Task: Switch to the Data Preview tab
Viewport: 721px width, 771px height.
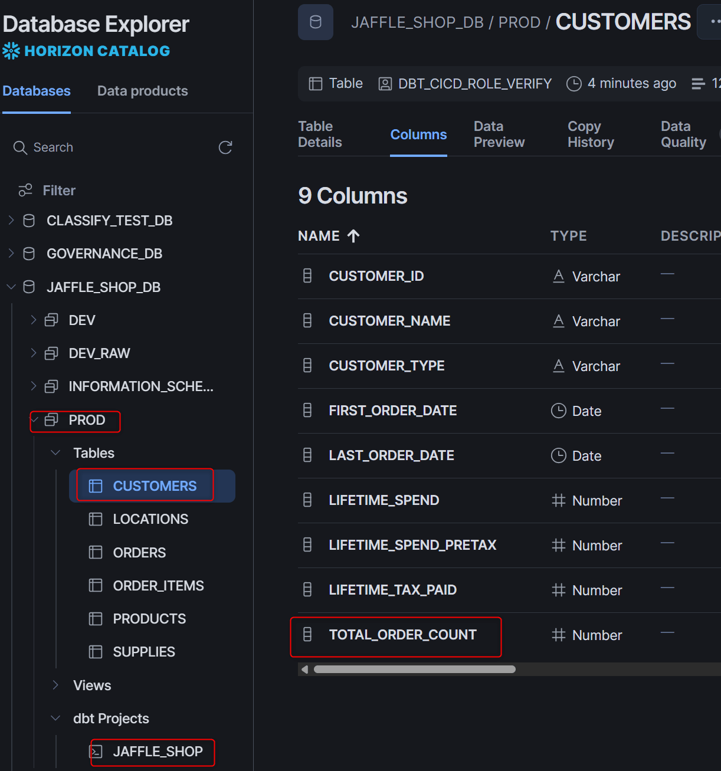Action: coord(499,134)
